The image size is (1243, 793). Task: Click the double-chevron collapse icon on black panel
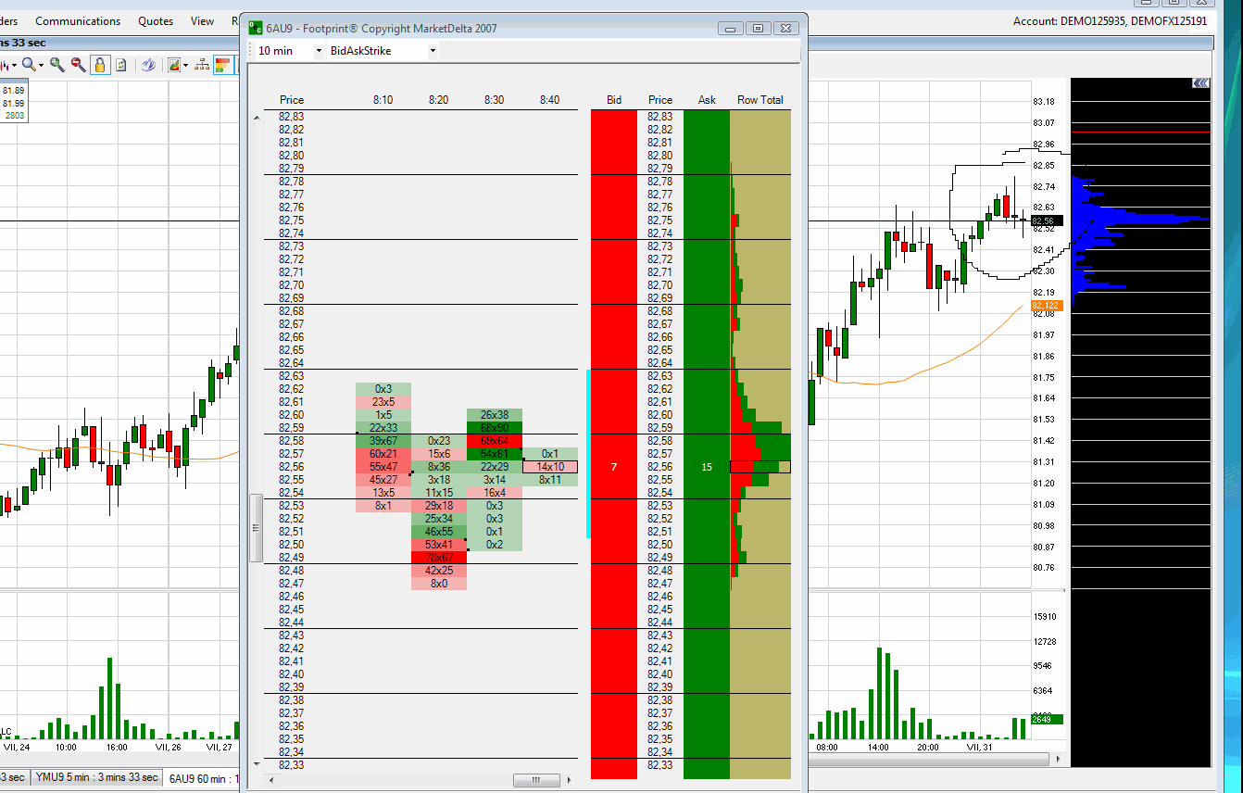tap(1200, 83)
